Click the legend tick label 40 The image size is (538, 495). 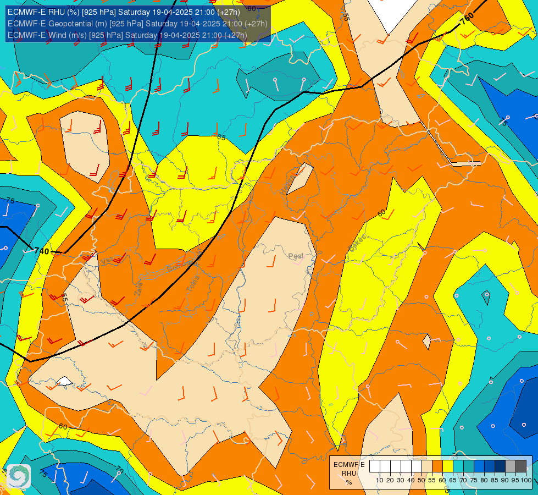coord(411,480)
